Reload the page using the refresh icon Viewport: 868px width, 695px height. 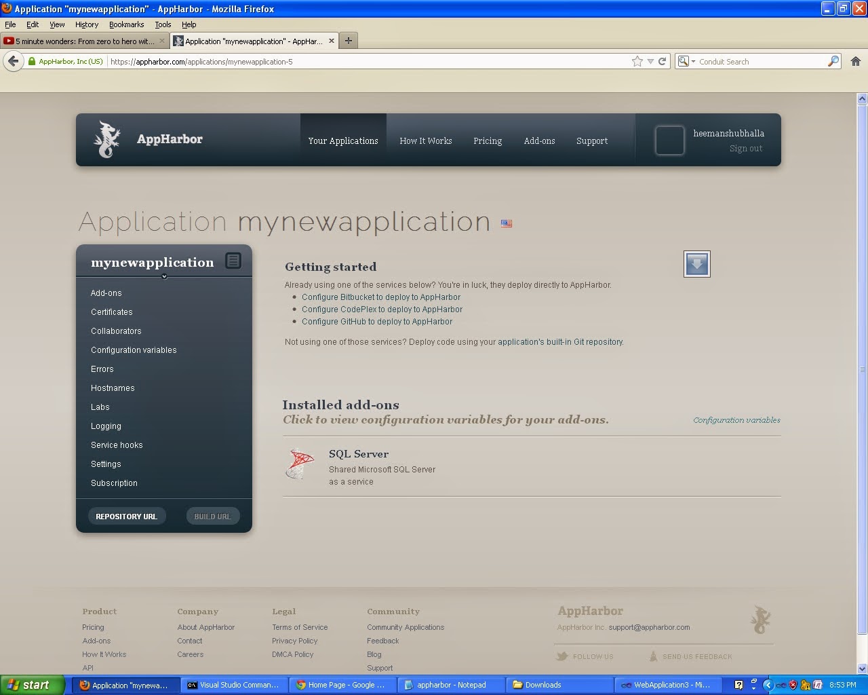click(663, 61)
